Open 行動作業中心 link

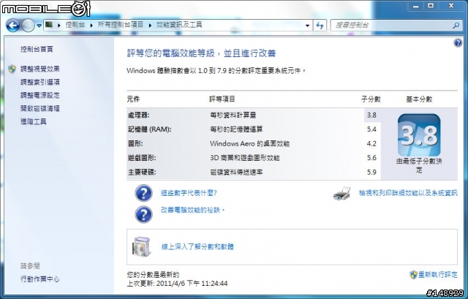40,279
